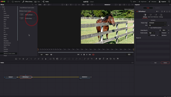Viewport: 171px width, 97px height.
Task: Select the Paint brush tool in the toolbar
Action: [x=27, y=59]
